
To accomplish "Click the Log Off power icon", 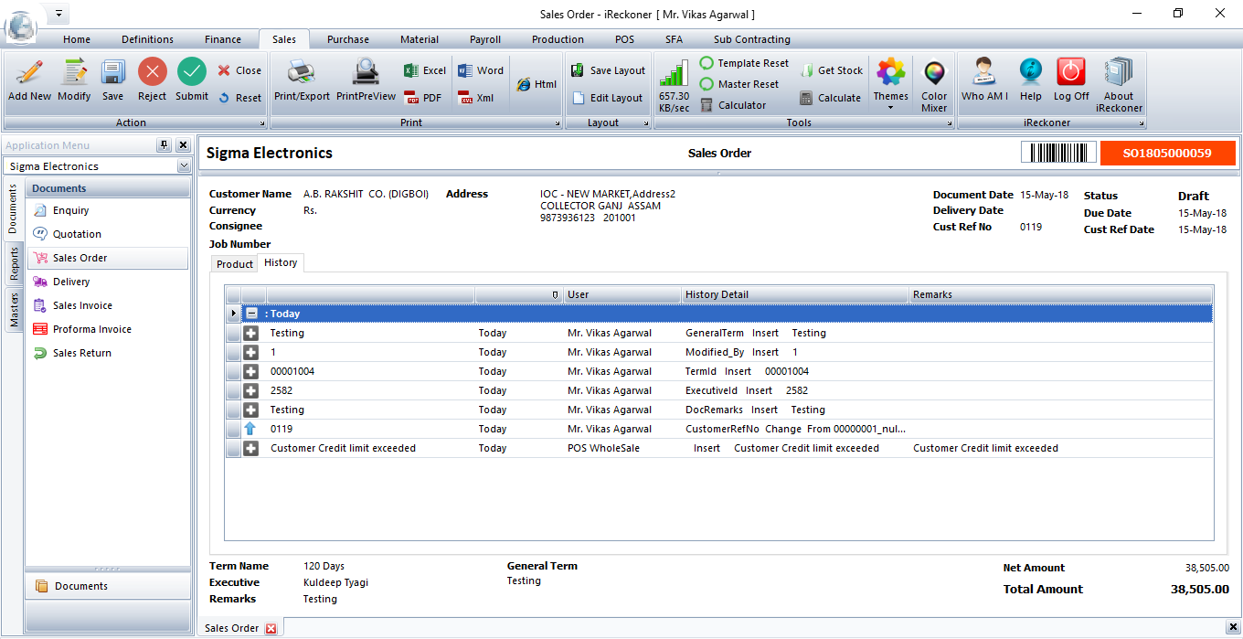I will pyautogui.click(x=1070, y=73).
